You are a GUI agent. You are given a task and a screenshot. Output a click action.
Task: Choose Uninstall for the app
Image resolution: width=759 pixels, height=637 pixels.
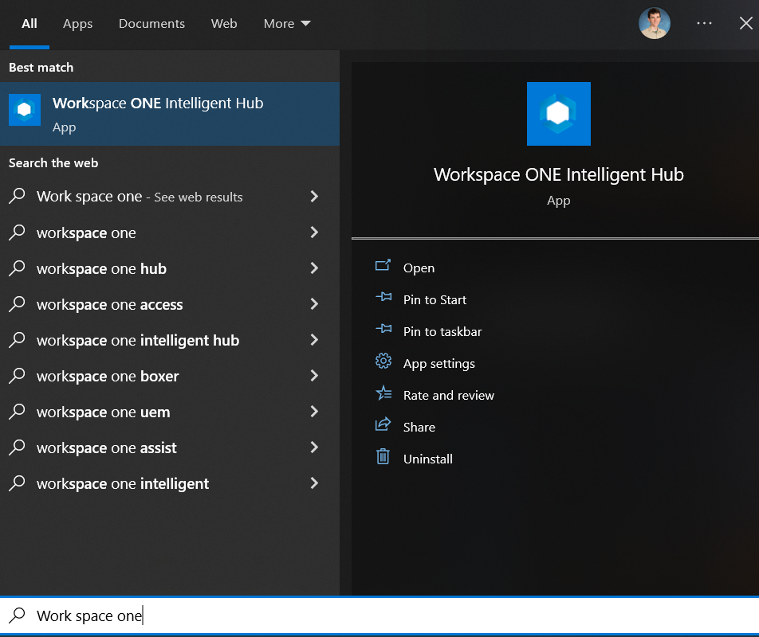(428, 459)
